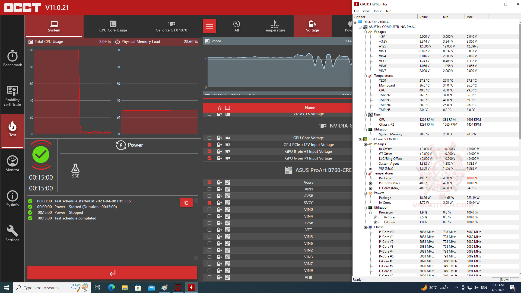Enable the GPU Core Voltage checkbox
The height and width of the screenshot is (293, 521).
pos(209,138)
